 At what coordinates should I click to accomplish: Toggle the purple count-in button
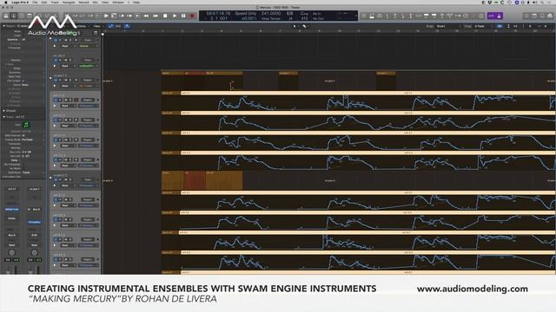tap(491, 16)
